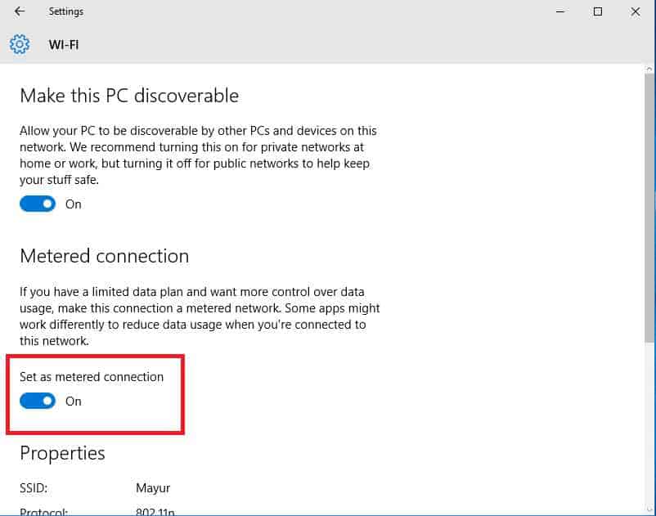Disable the Set as metered connection toggle

point(38,402)
